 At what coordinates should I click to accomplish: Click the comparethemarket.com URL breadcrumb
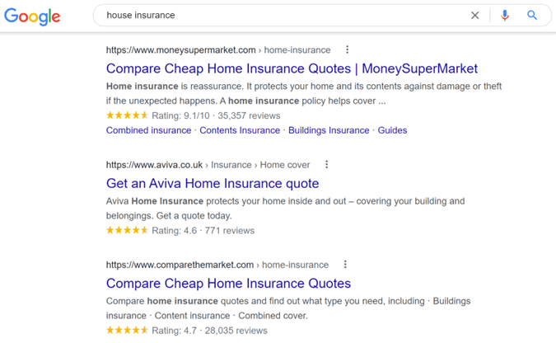tap(217, 265)
